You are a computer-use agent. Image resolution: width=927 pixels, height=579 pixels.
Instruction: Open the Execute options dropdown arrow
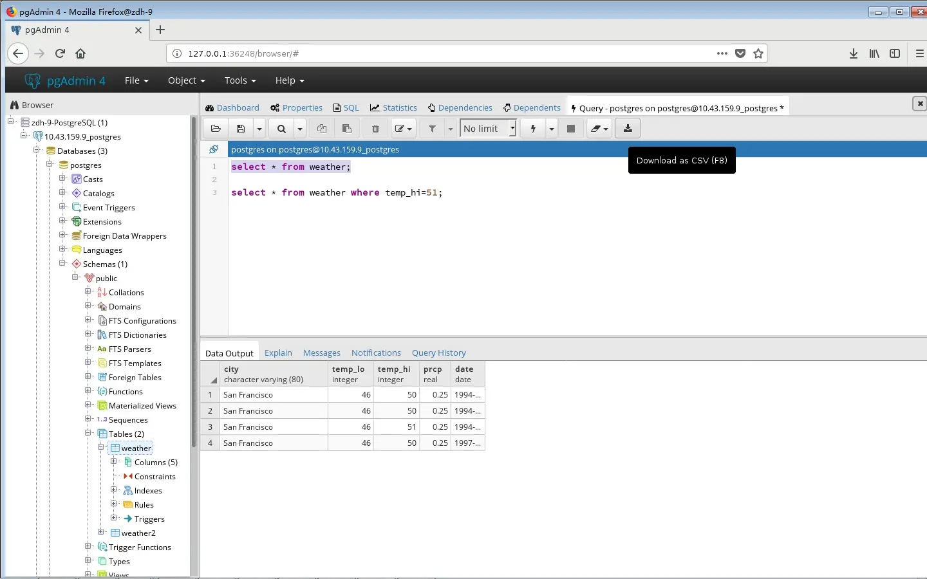coord(552,129)
